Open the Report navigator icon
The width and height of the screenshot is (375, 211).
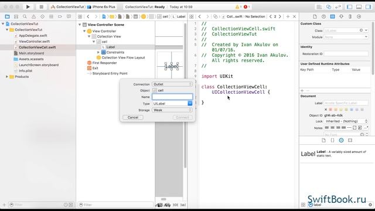pyautogui.click(x=69, y=16)
